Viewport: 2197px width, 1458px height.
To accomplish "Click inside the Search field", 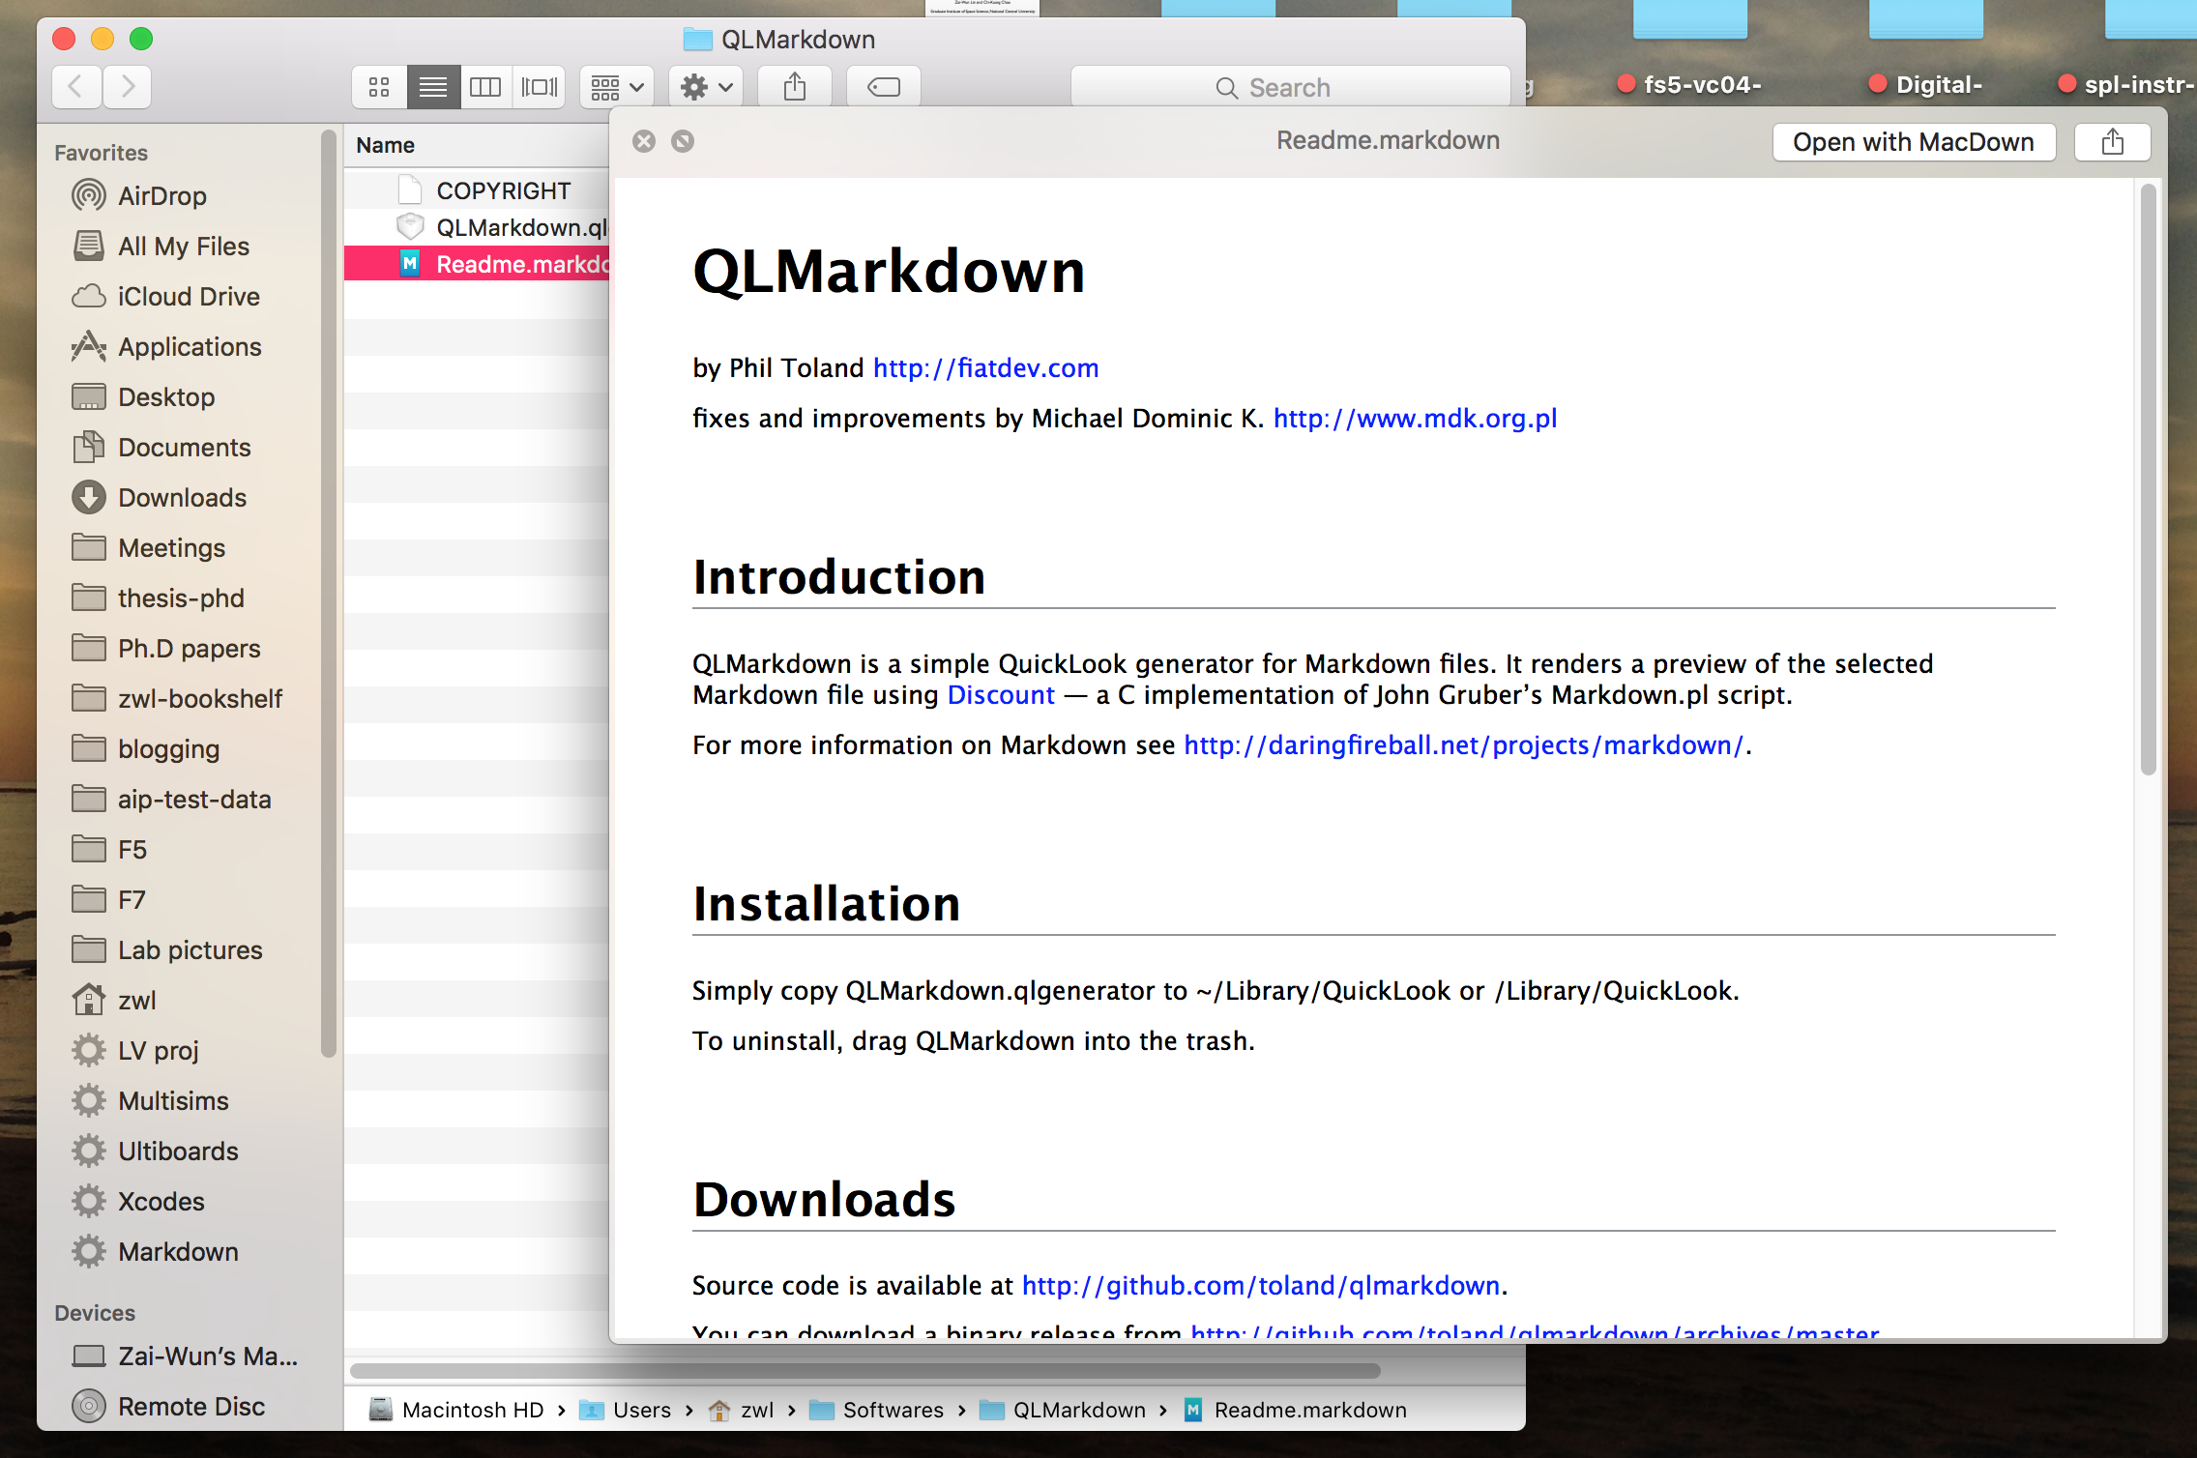I will (x=1293, y=86).
